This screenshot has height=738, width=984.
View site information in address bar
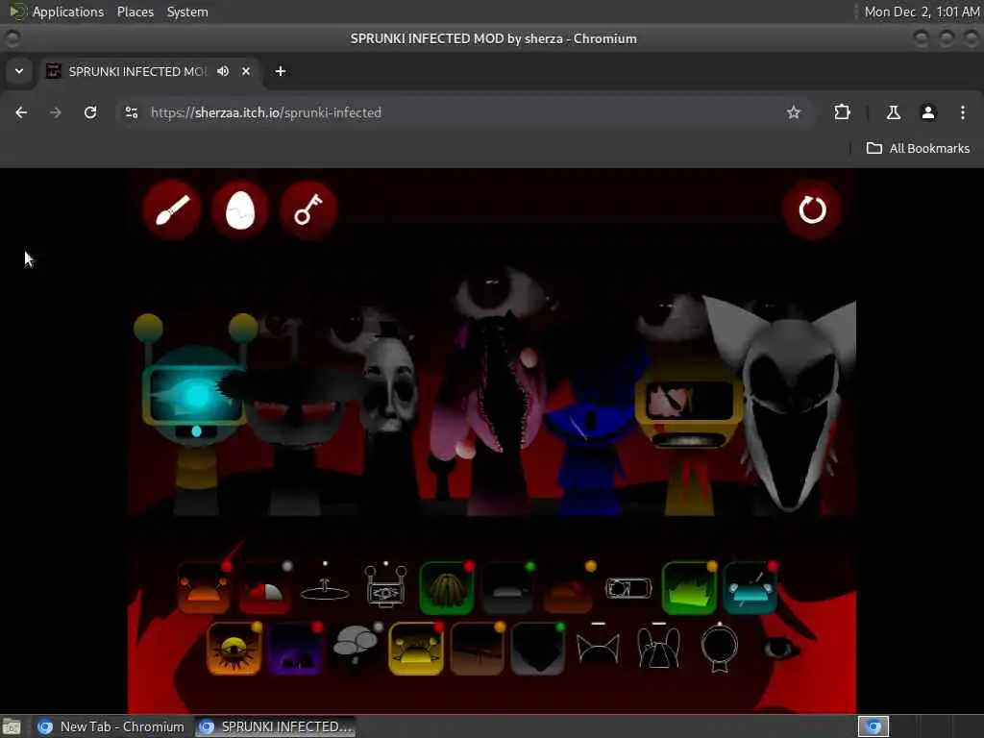tap(131, 112)
